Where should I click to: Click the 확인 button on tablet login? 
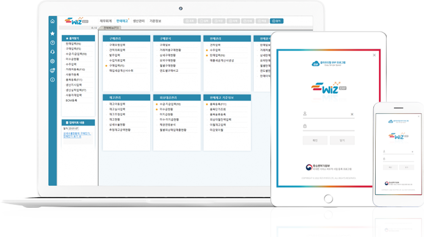click(315, 140)
